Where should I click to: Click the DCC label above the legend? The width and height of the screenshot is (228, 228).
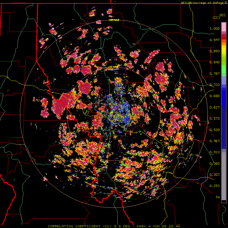pyautogui.click(x=222, y=15)
